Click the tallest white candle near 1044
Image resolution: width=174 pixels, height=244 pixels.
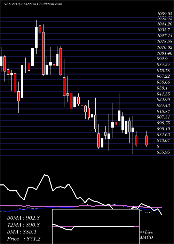36,38
